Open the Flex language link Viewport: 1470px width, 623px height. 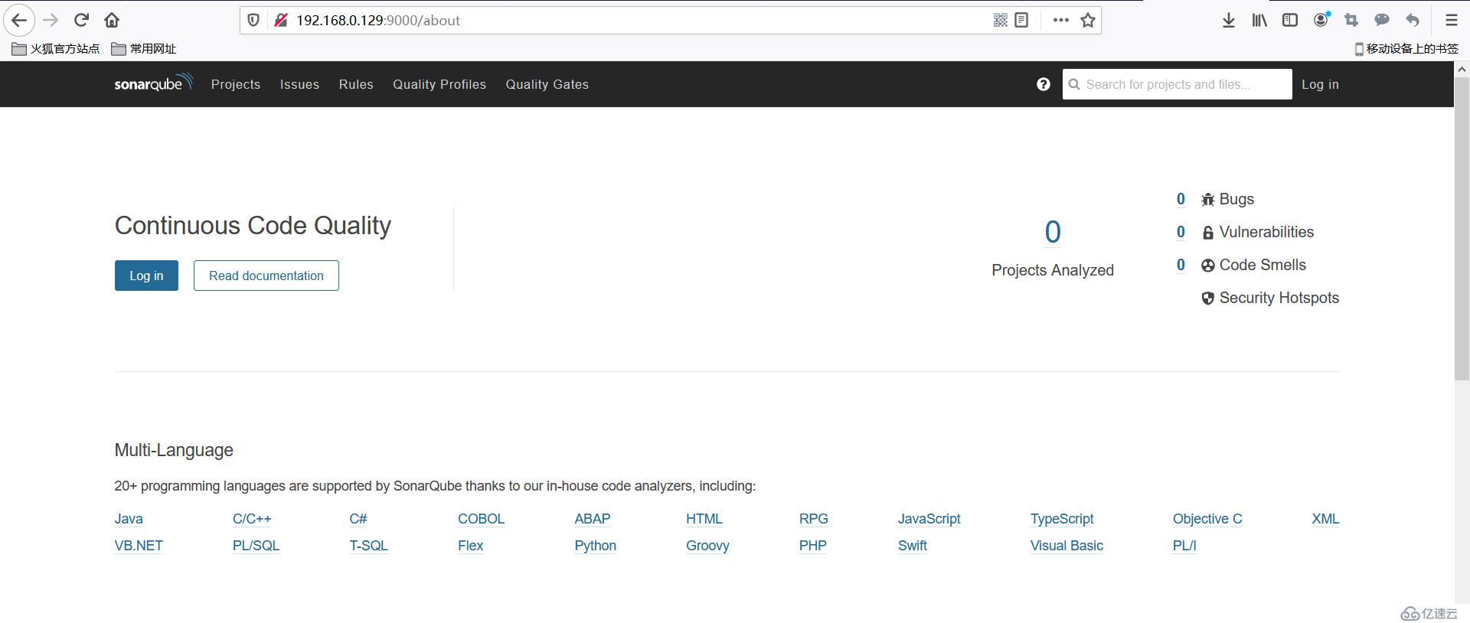[x=470, y=546]
